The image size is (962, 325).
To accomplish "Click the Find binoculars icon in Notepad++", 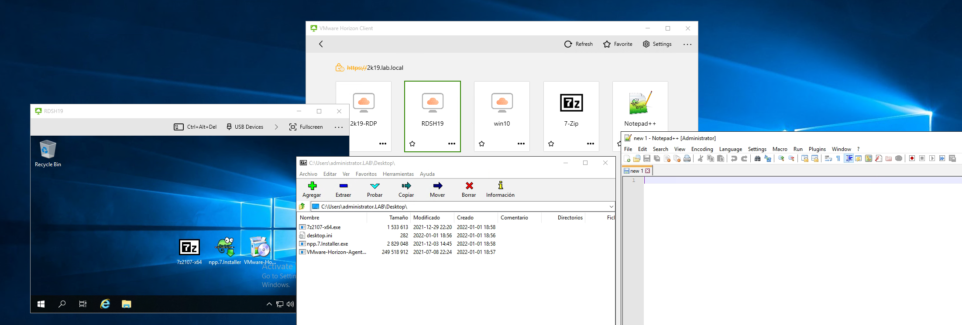I will point(757,158).
